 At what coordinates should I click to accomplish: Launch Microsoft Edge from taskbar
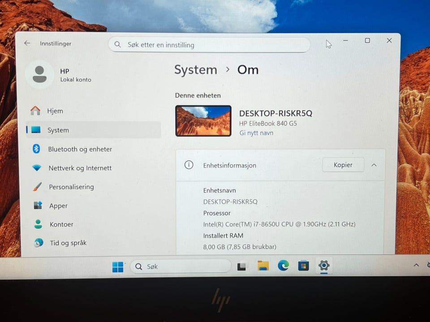tap(283, 266)
